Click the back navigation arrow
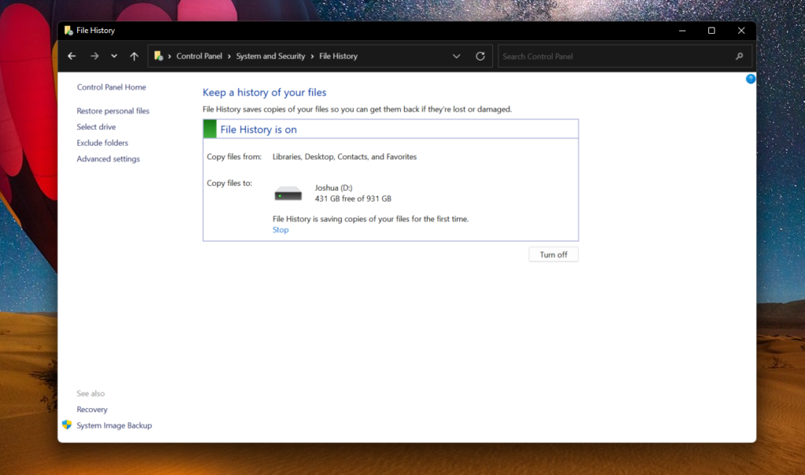Screen dimensions: 805x475 pos(72,56)
